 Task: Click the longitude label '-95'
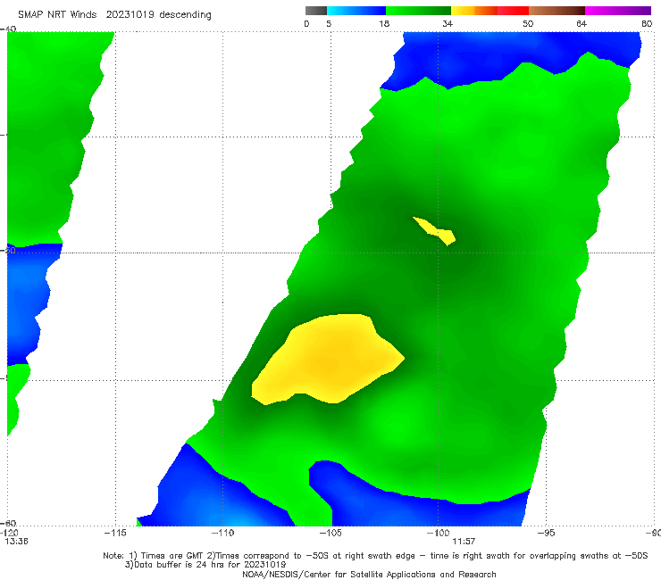[x=547, y=533]
